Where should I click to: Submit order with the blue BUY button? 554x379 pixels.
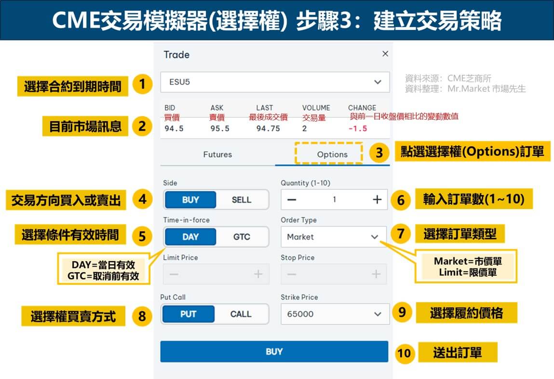click(x=274, y=351)
